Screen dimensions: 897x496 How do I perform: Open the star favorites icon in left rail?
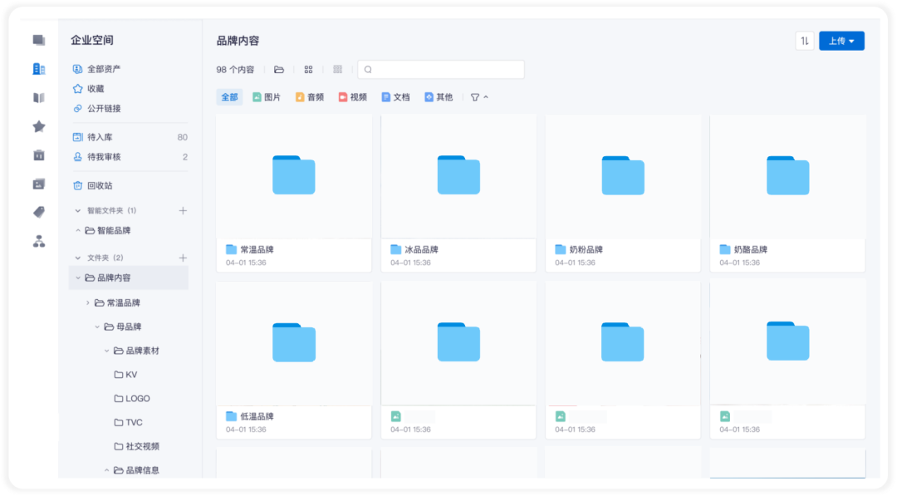point(39,126)
